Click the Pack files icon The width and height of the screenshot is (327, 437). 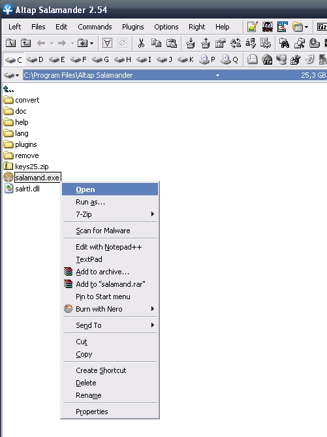(x=191, y=43)
